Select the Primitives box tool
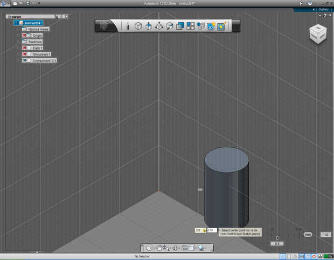The height and width of the screenshot is (260, 334). coord(138,26)
